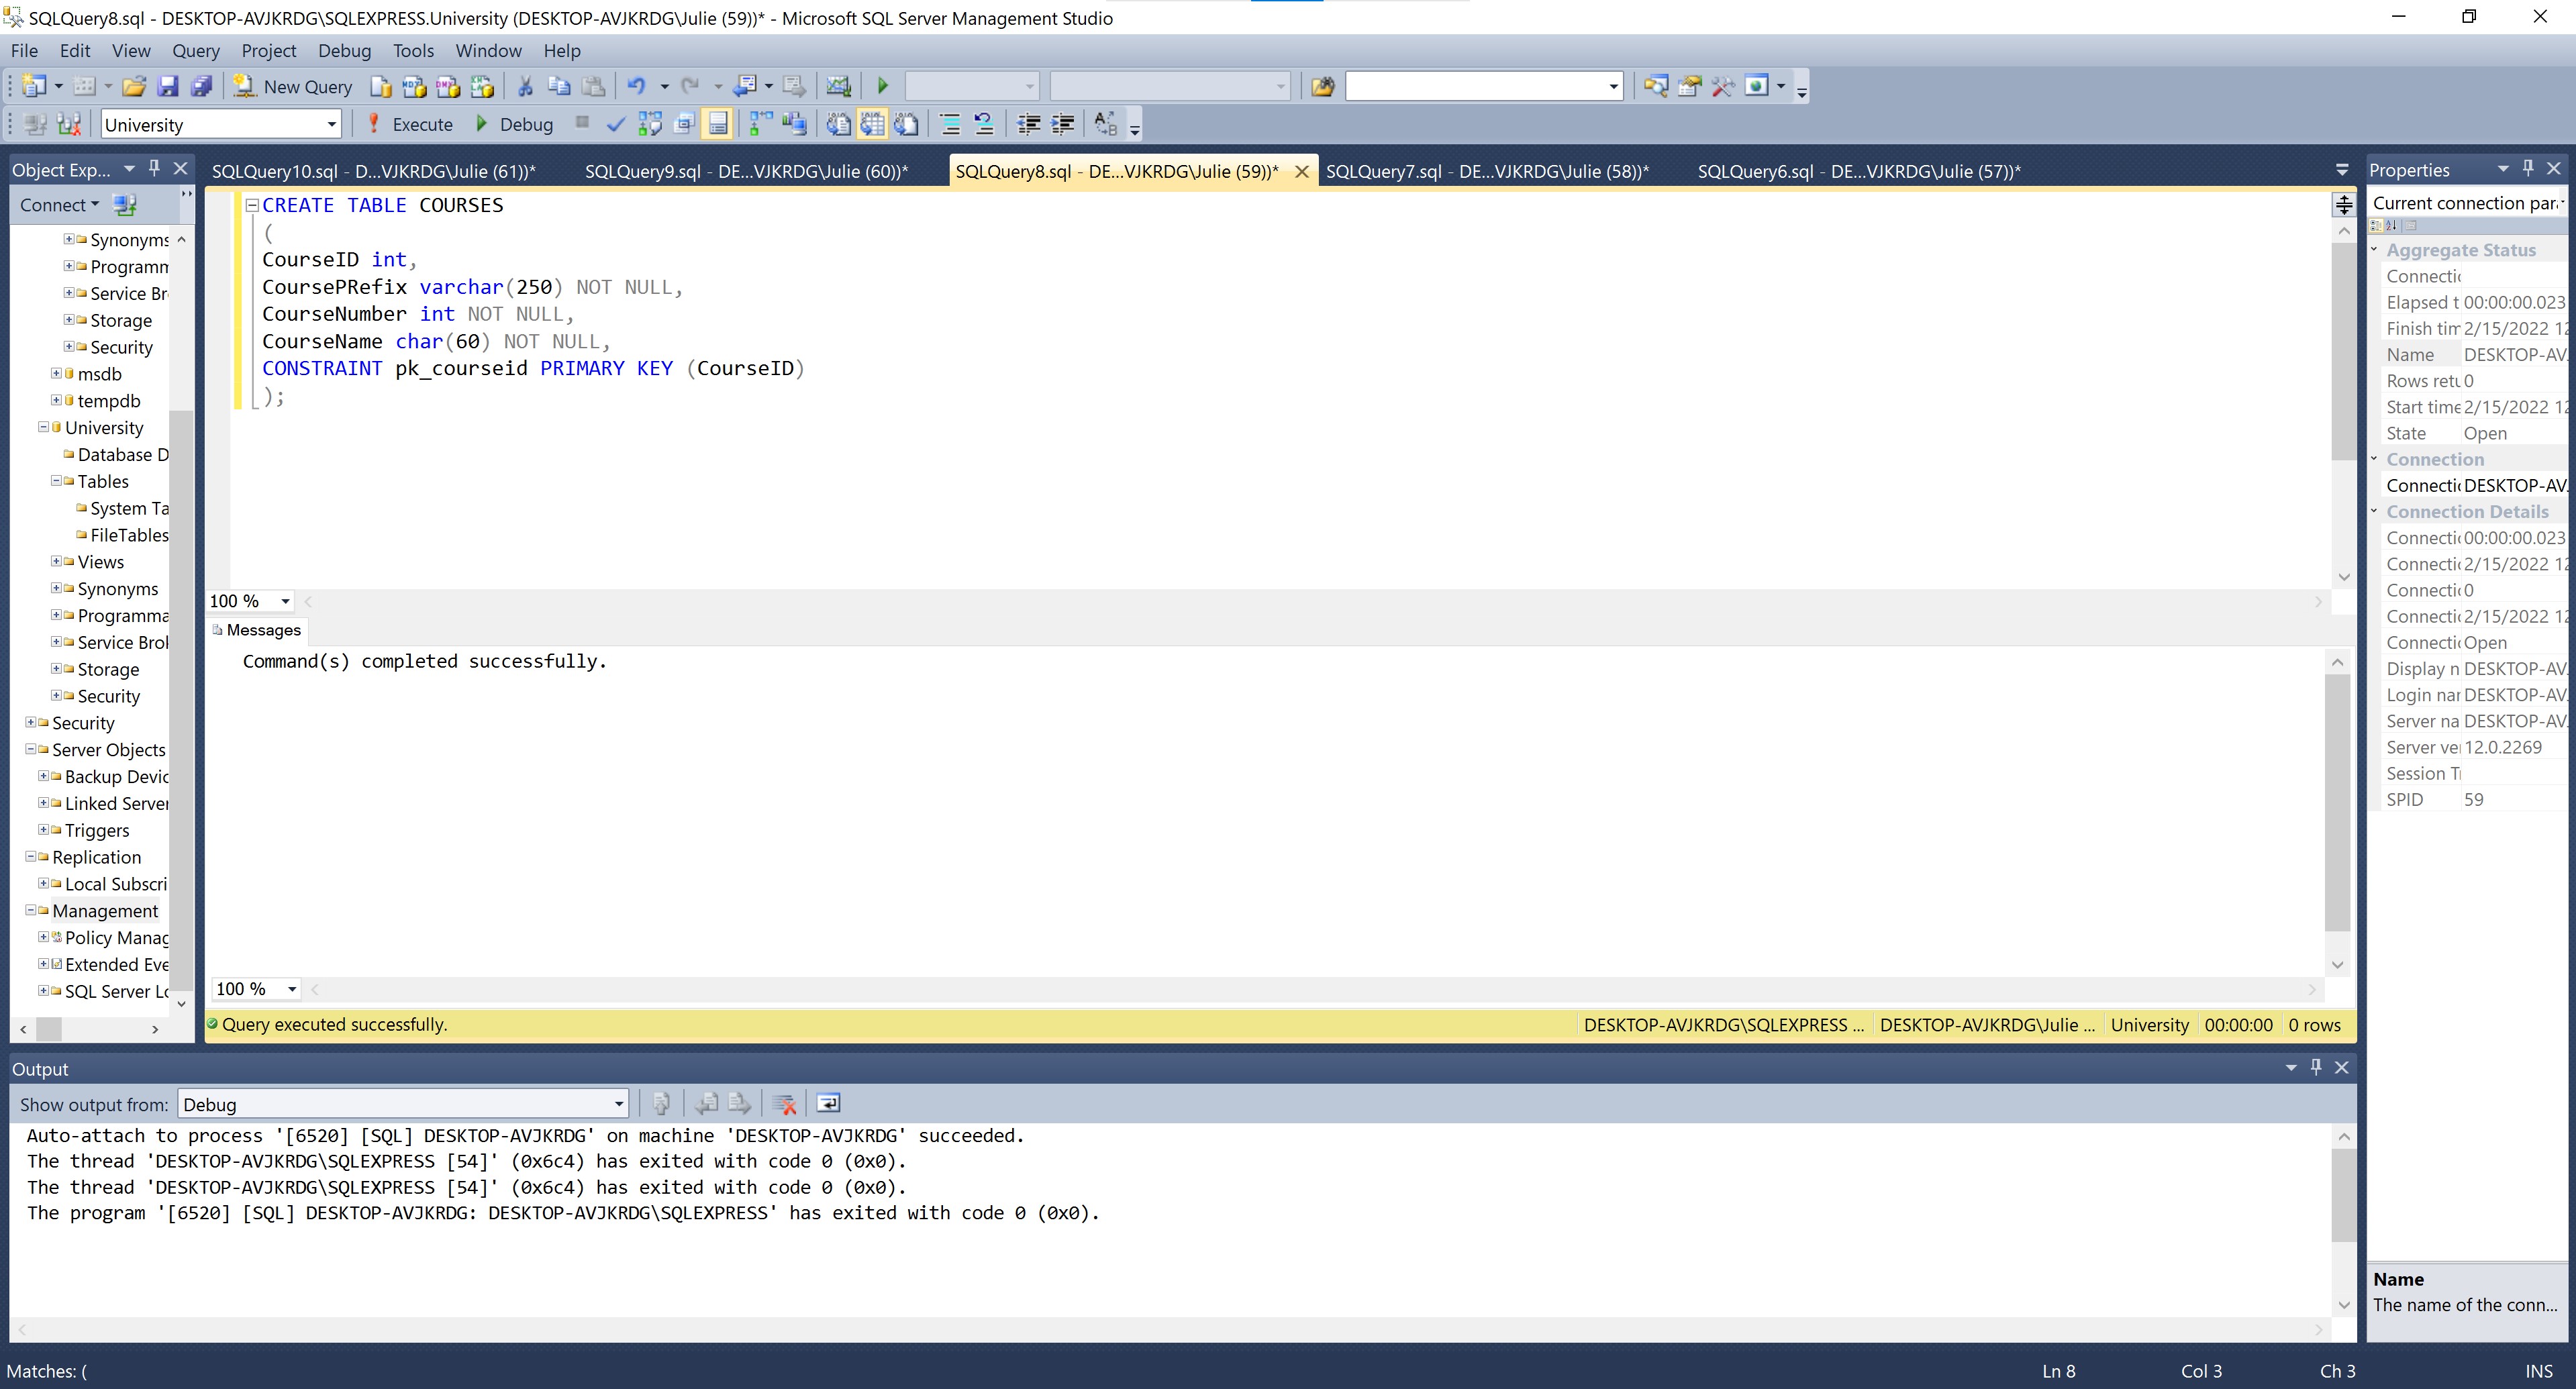Click the Save icon in toolbar
Image resolution: width=2576 pixels, height=1389 pixels.
click(x=168, y=87)
